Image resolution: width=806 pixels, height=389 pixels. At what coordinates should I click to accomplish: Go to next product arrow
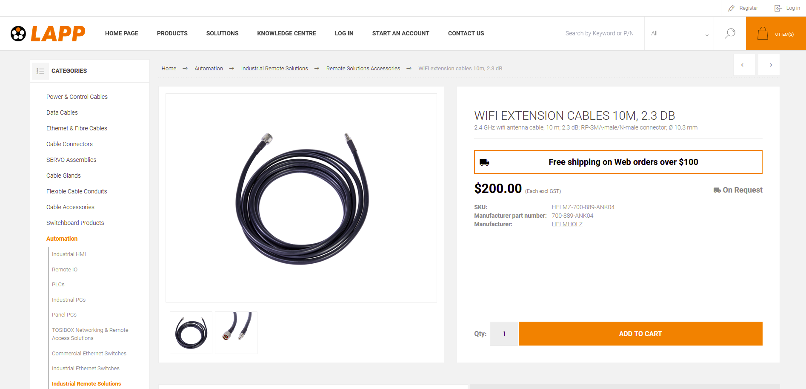769,65
